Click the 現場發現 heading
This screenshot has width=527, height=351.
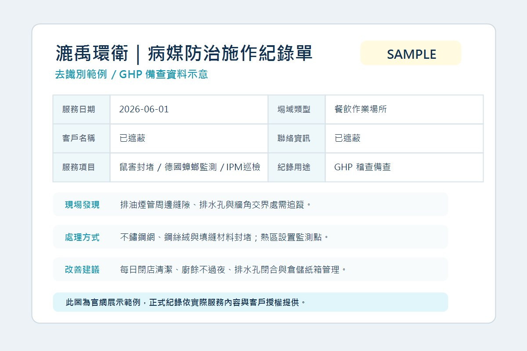pyautogui.click(x=82, y=204)
